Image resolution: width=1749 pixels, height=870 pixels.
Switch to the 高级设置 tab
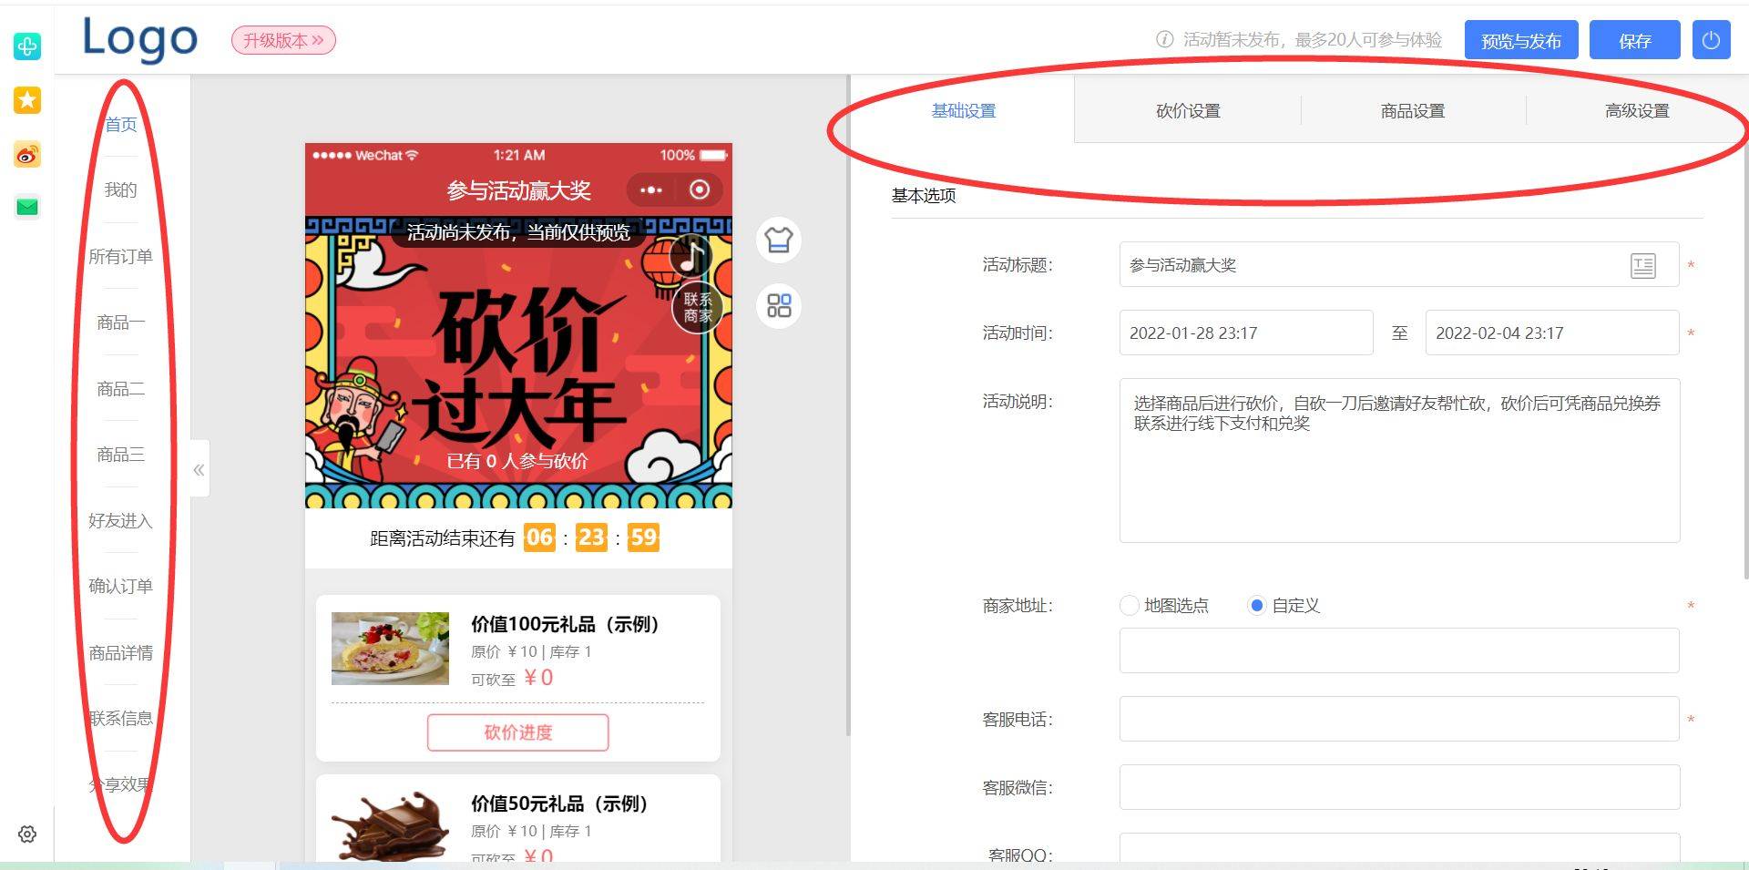[1637, 110]
